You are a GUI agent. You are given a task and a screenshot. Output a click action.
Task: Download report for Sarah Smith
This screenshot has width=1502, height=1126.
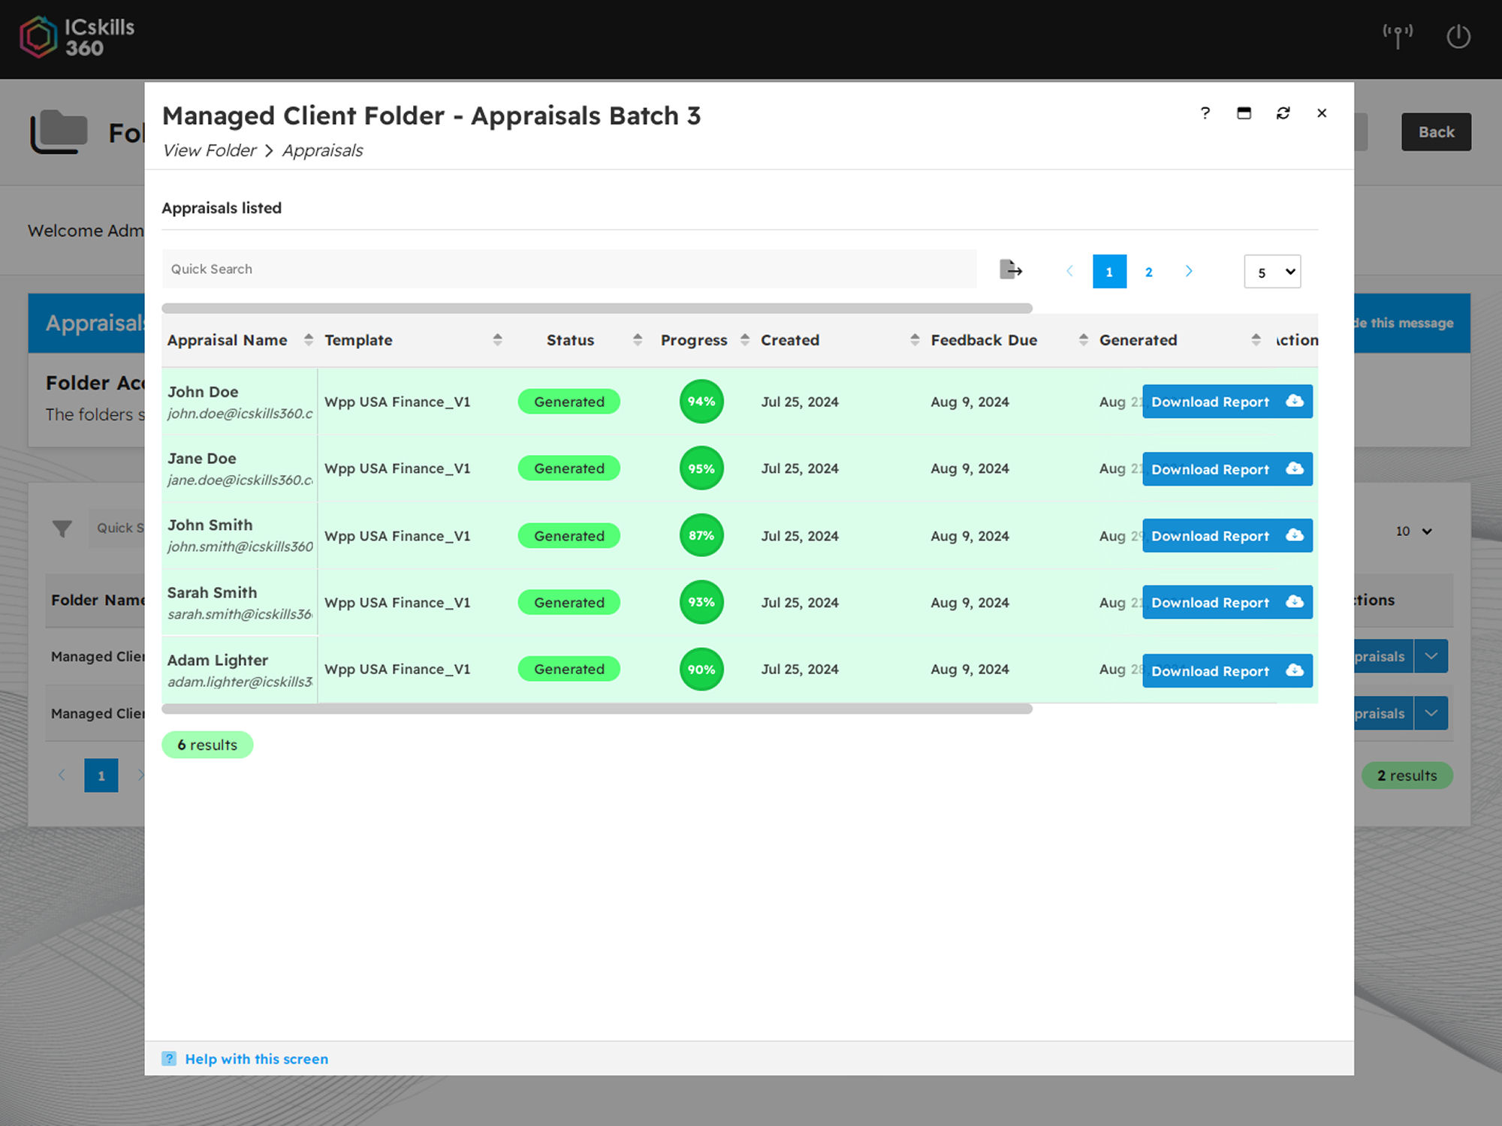(x=1226, y=603)
